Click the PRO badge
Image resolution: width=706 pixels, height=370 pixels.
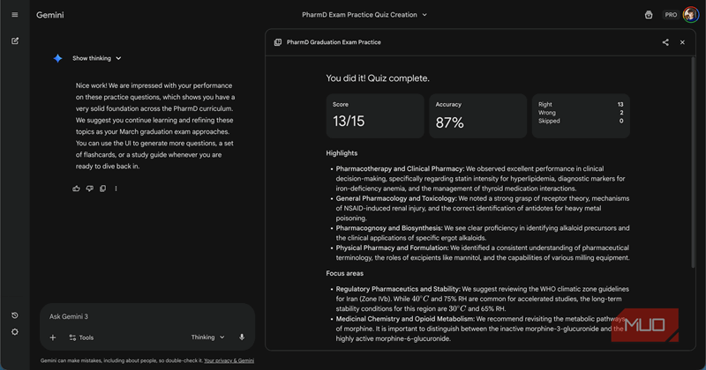coord(671,15)
